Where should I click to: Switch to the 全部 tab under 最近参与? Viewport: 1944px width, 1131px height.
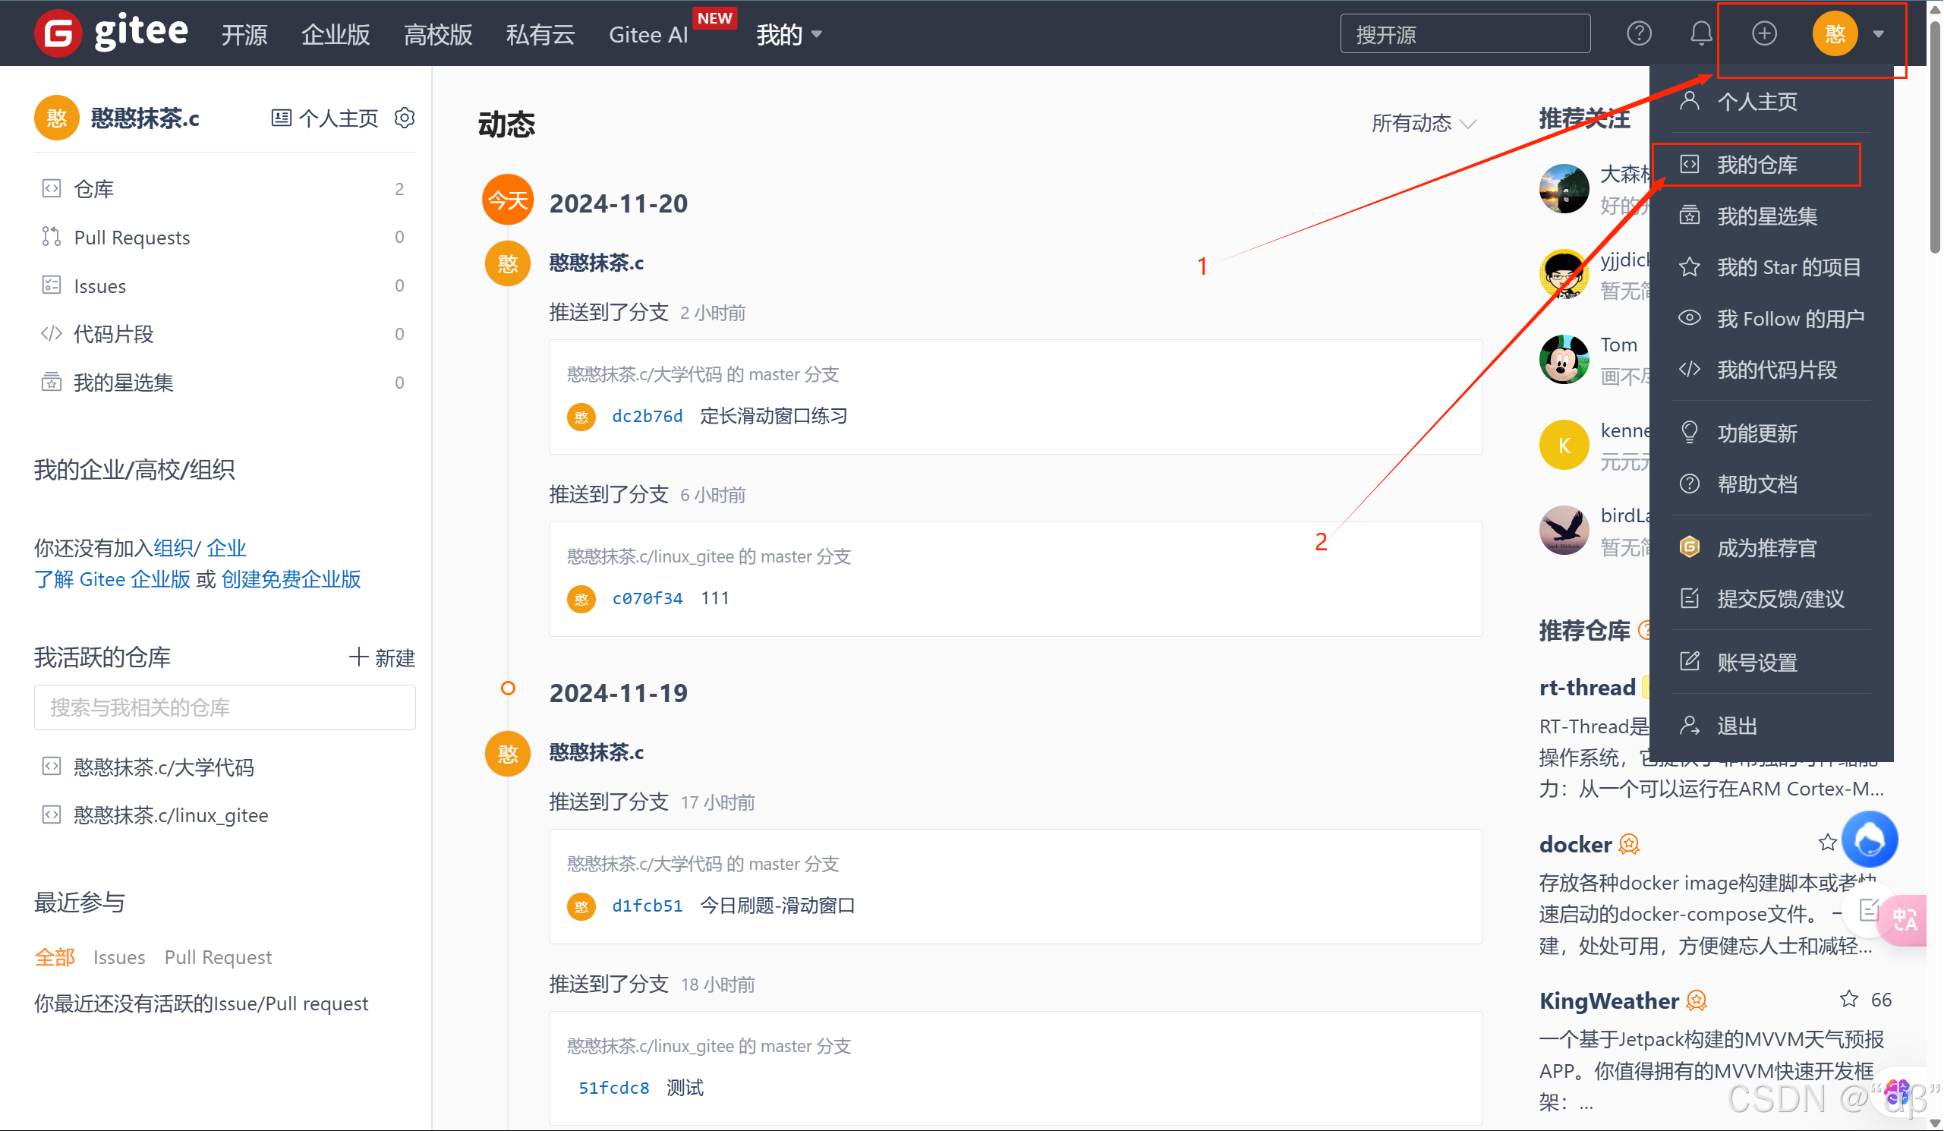point(54,956)
